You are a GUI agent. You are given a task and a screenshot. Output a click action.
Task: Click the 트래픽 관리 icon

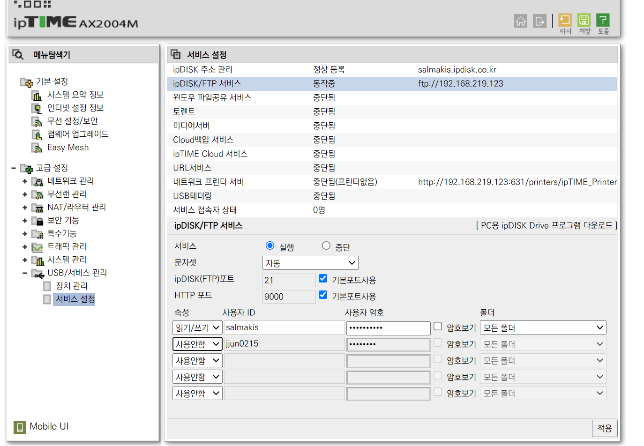(37, 247)
